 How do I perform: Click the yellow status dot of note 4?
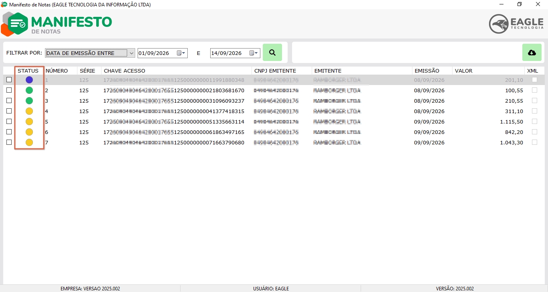pyautogui.click(x=29, y=111)
